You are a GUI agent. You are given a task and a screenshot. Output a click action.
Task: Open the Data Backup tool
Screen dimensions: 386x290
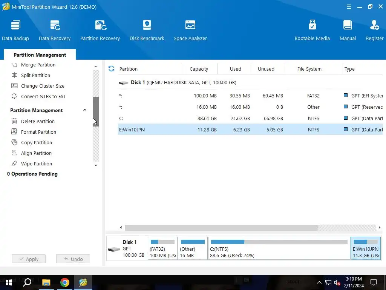pyautogui.click(x=15, y=30)
